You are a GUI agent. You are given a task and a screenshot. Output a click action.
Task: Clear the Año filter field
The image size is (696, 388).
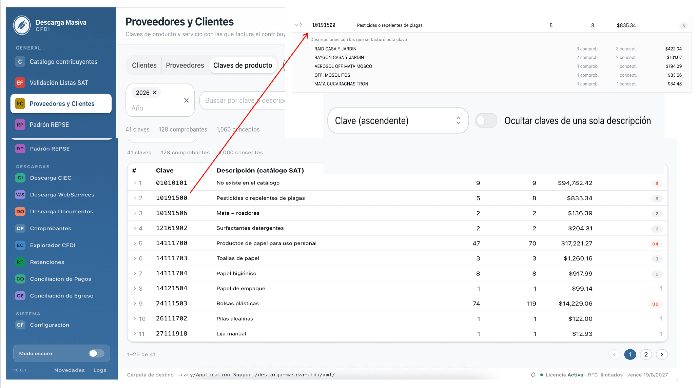[x=186, y=100]
